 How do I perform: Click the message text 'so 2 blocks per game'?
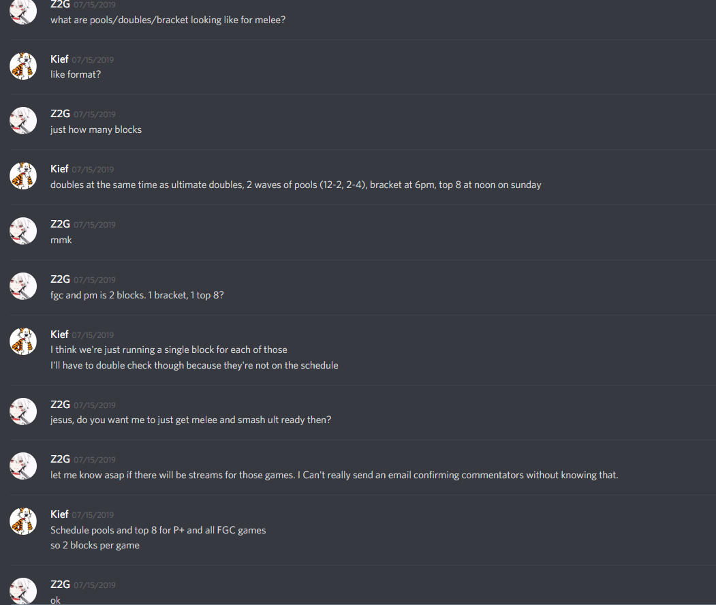coord(95,545)
